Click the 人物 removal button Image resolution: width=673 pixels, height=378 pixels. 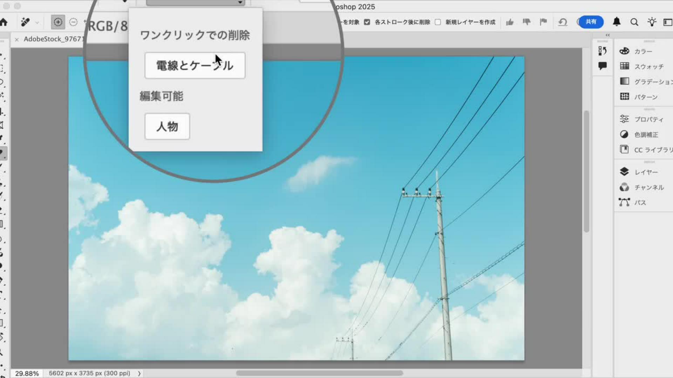[x=167, y=126]
